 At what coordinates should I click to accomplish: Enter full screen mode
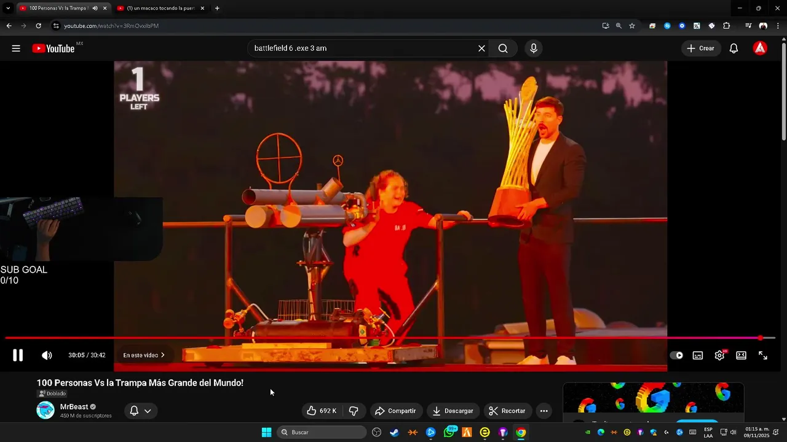tap(763, 355)
